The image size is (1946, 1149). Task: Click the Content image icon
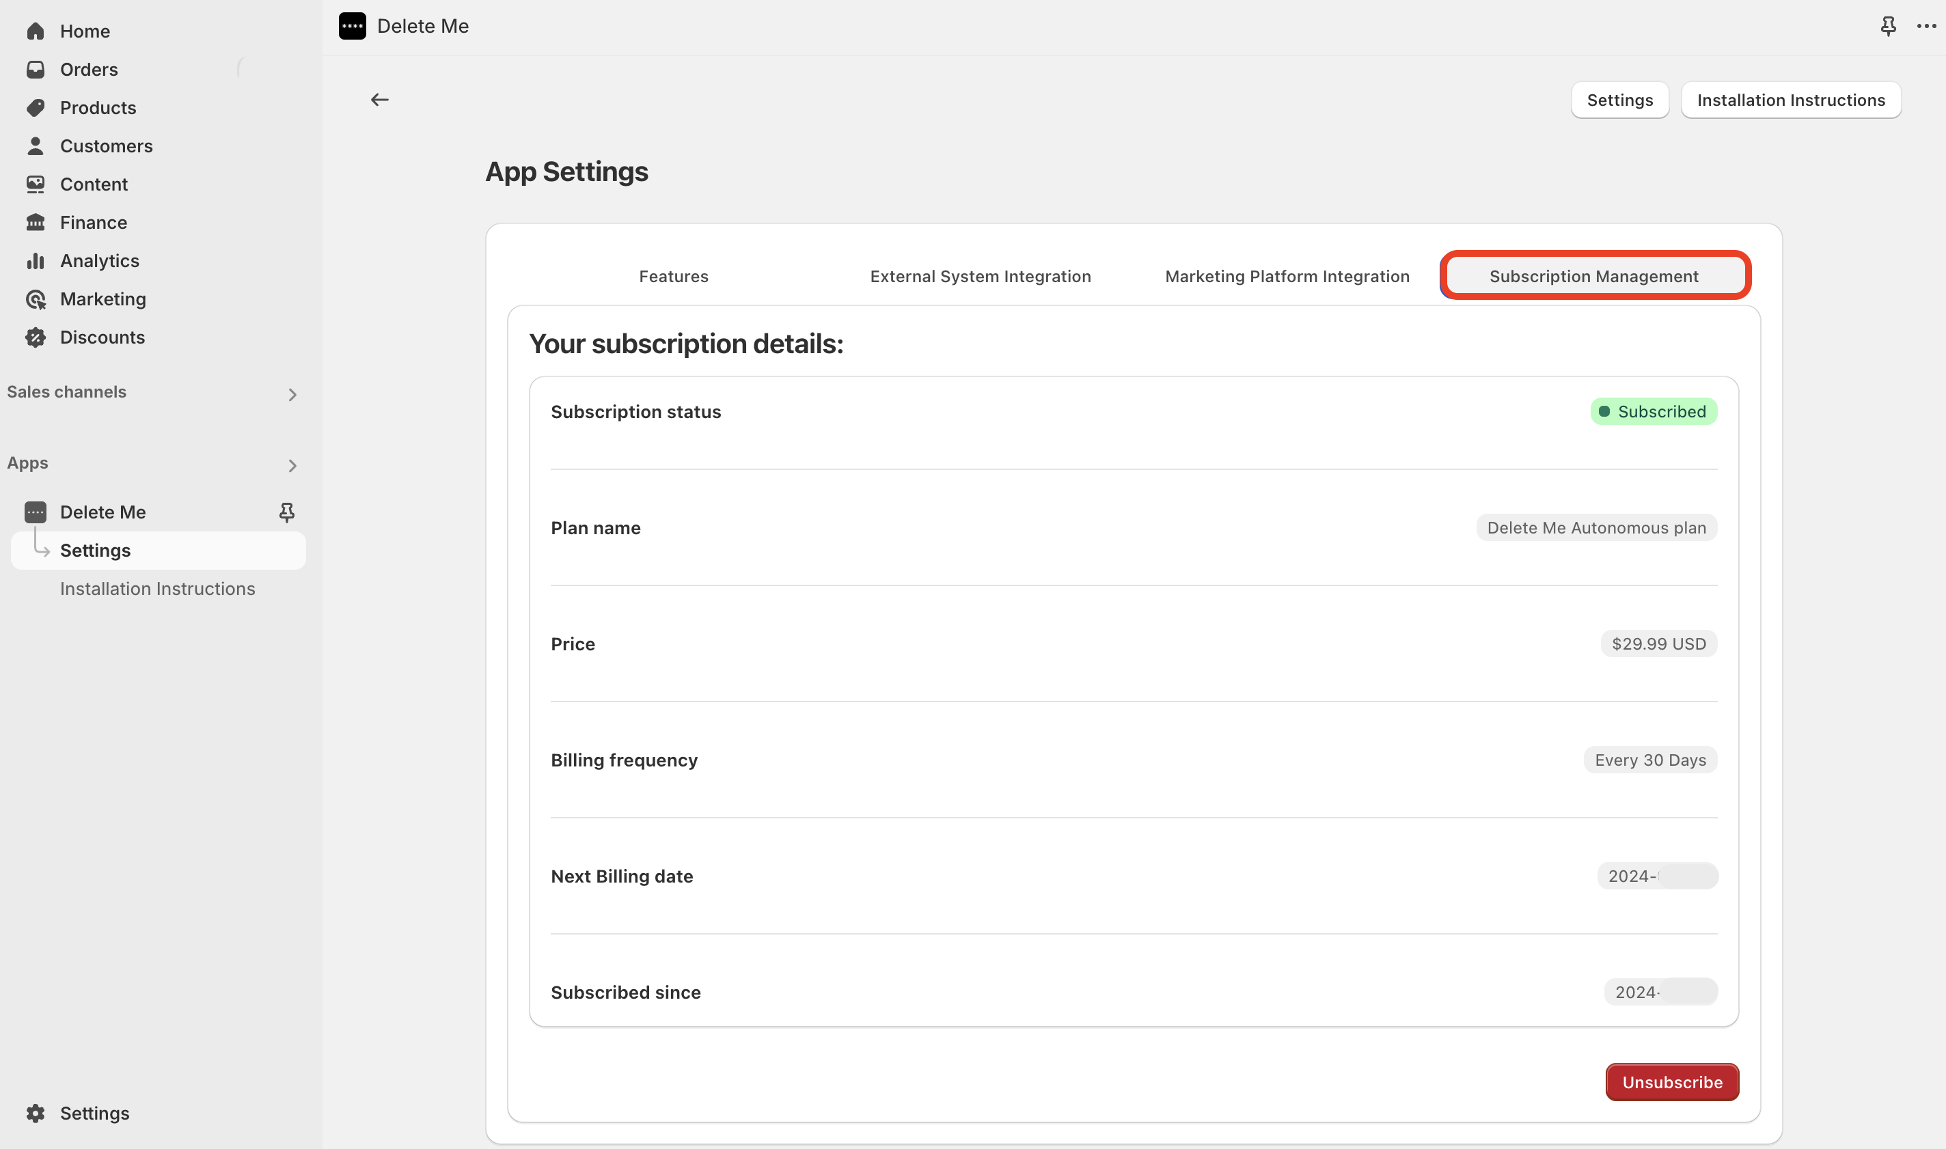tap(35, 184)
